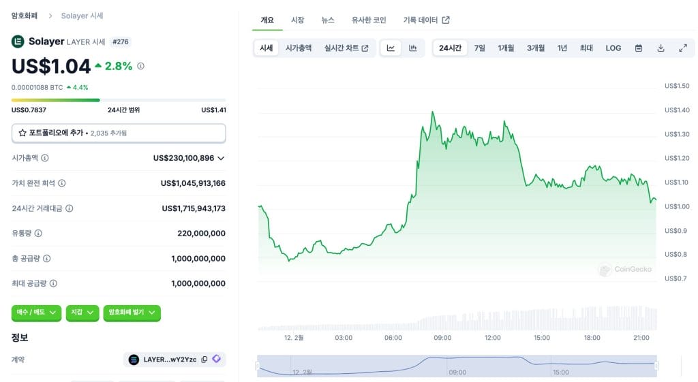This screenshot has height=382, width=698.
Task: Click the right handle of chart range slider
Action: (656, 366)
